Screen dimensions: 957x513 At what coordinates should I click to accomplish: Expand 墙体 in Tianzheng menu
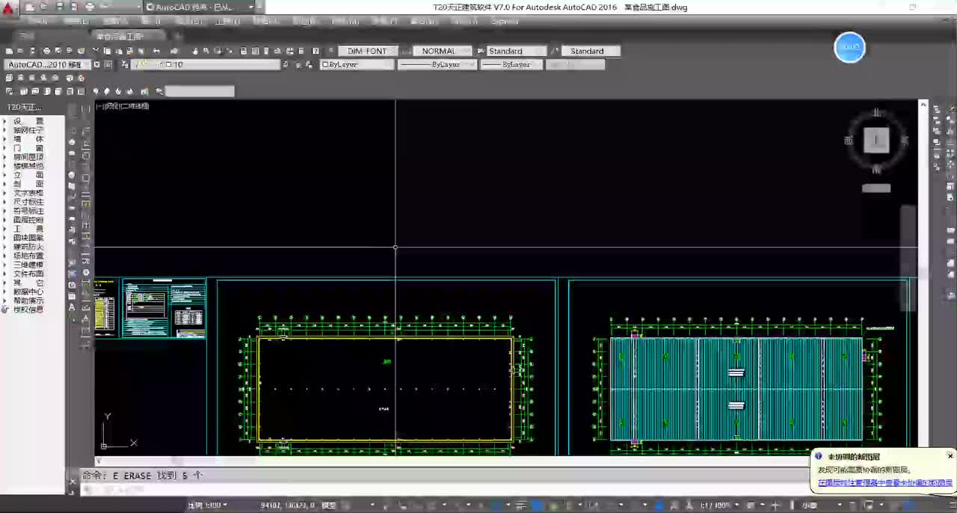point(28,139)
